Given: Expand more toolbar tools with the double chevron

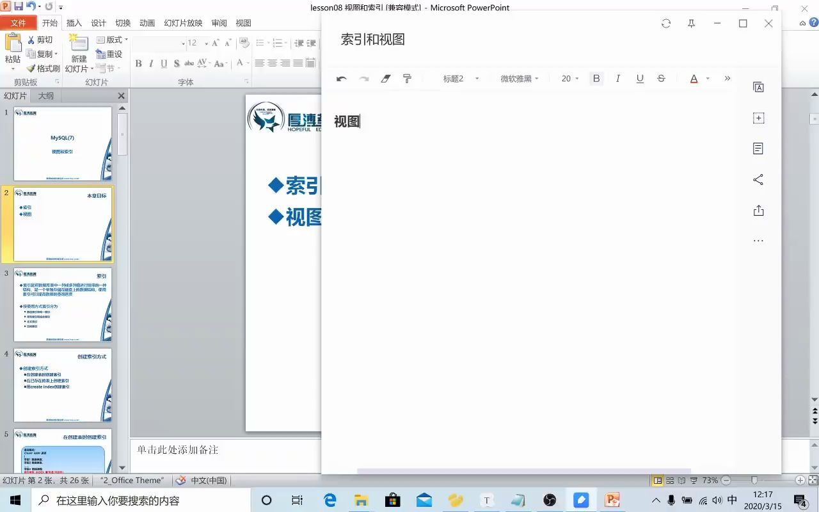Looking at the screenshot, I should [728, 79].
